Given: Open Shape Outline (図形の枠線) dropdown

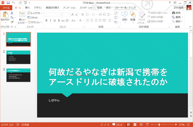Looking at the screenshot, I should click(156, 17).
